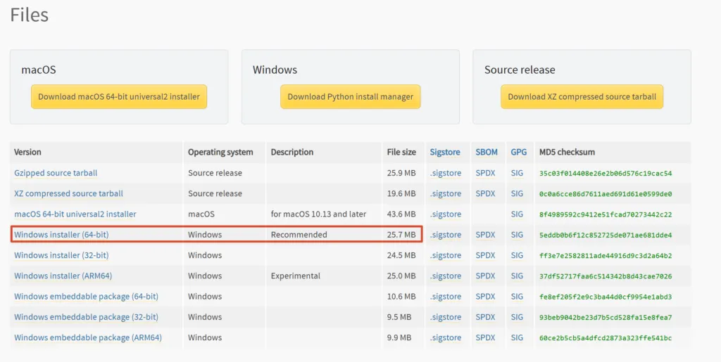Download Windows installer (ARM64)
This screenshot has height=362, width=721.
[63, 276]
